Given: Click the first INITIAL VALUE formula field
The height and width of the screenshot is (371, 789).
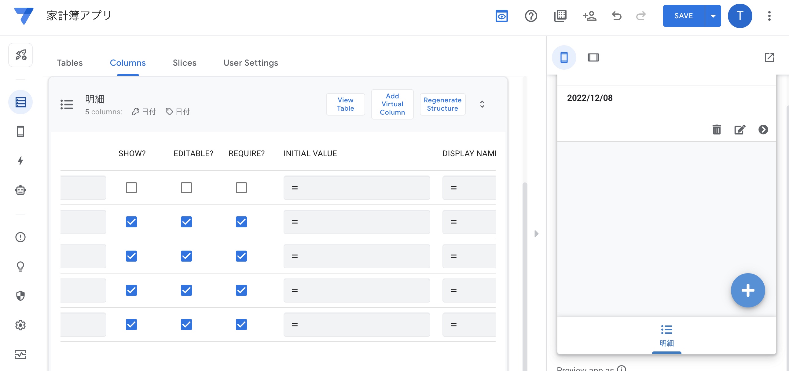Looking at the screenshot, I should [357, 188].
